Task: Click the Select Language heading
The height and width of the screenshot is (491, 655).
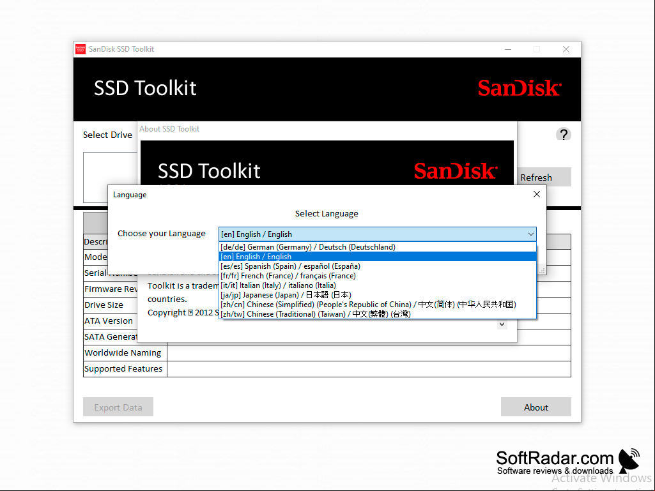Action: click(x=327, y=214)
